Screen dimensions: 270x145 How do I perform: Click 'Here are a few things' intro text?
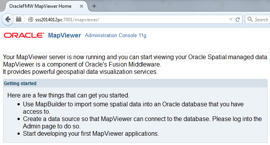[x=68, y=95]
